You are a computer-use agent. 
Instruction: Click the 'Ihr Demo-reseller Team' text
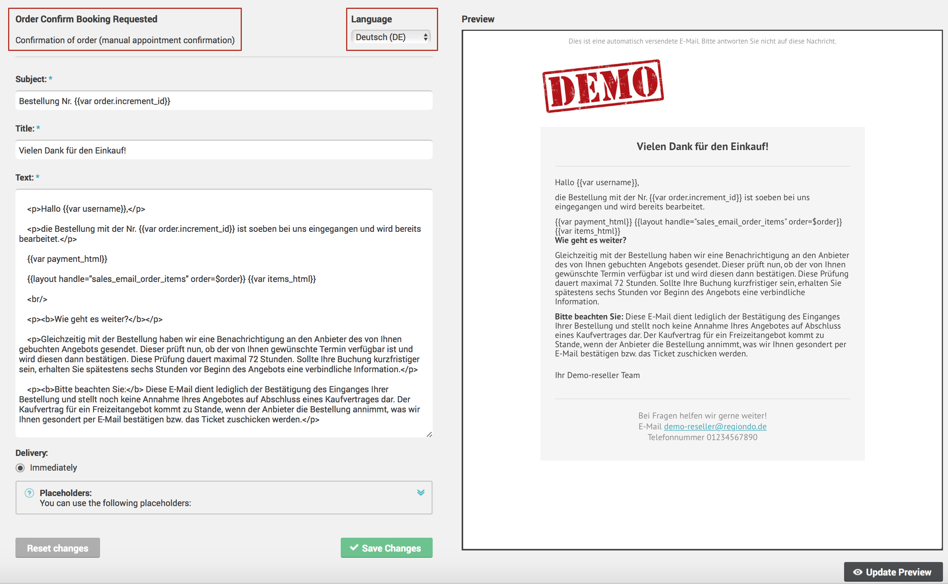pos(597,375)
